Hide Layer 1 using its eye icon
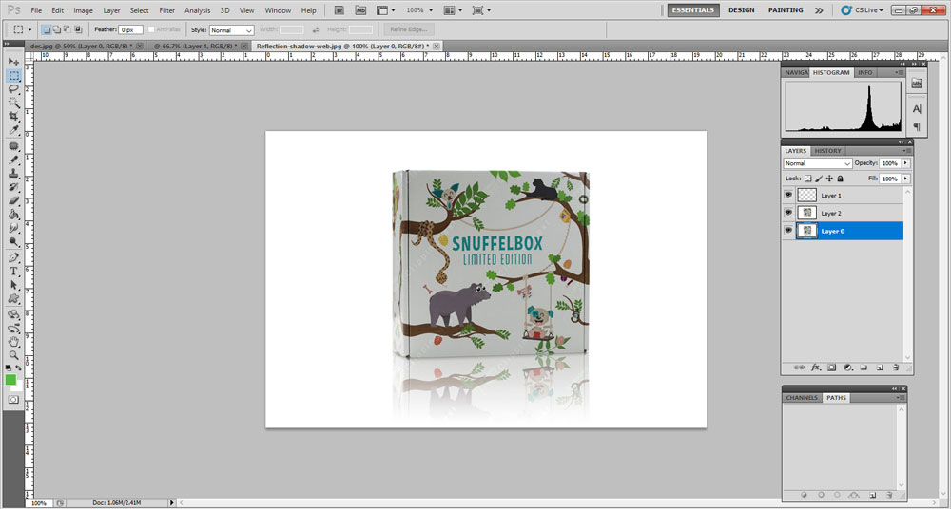This screenshot has width=951, height=509. point(788,195)
